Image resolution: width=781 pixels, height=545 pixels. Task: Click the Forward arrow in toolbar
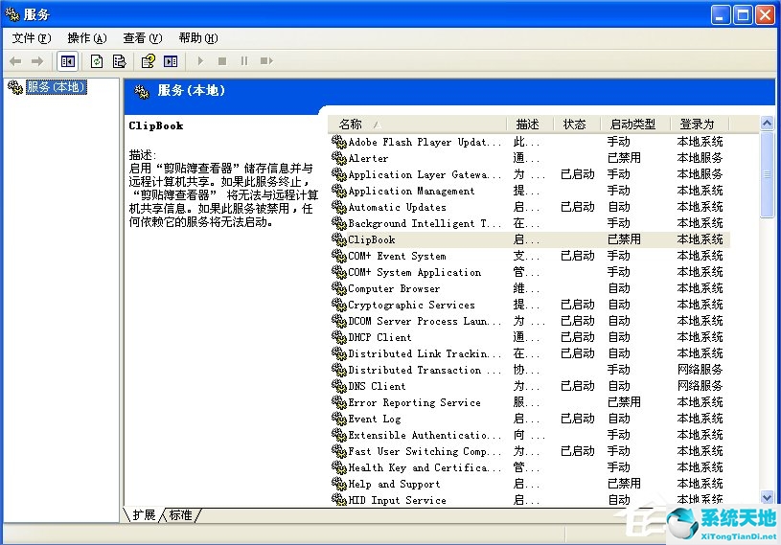pyautogui.click(x=37, y=61)
